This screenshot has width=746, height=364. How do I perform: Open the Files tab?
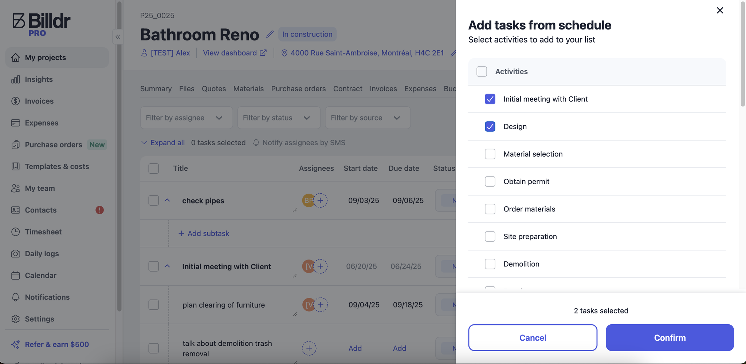tap(187, 89)
